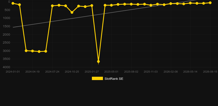Click the 2026-02-08 axis date label
Image resolution: width=218 pixels, height=106 pixels.
pyautogui.click(x=171, y=72)
